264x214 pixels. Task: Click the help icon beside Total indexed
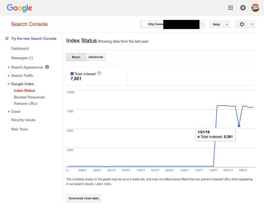pyautogui.click(x=99, y=73)
